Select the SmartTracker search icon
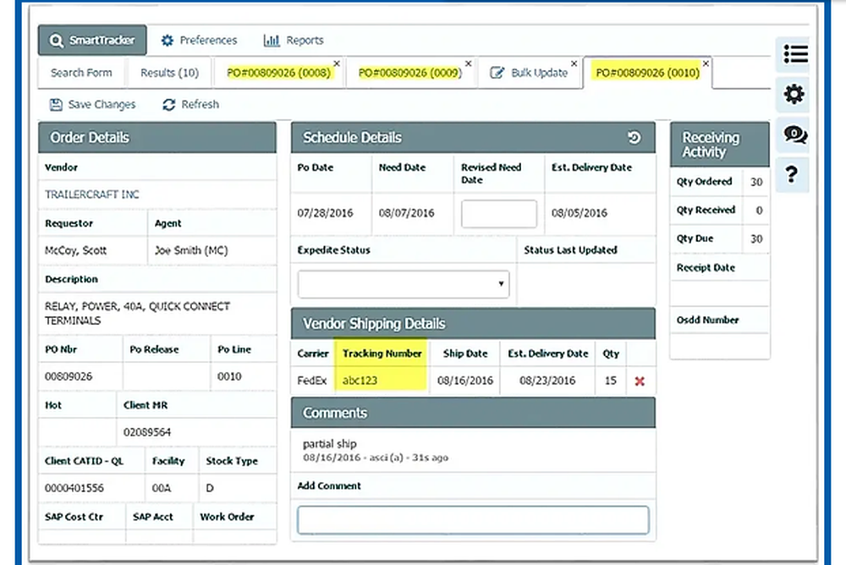 point(56,39)
